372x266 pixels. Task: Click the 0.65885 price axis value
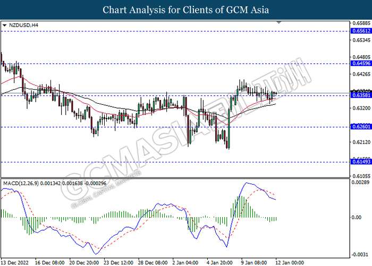click(x=361, y=23)
